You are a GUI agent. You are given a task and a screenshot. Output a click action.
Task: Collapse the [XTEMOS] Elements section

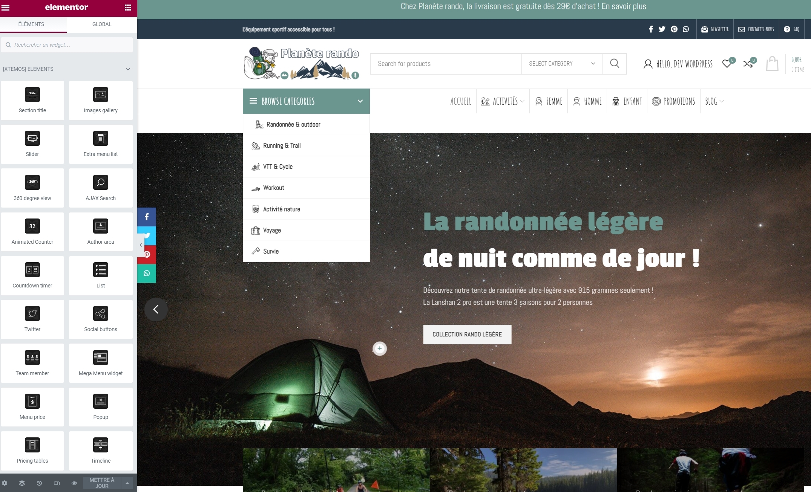[x=128, y=69]
